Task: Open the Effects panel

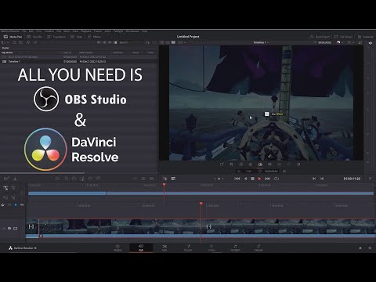Action: click(94, 37)
